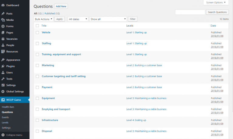This screenshot has height=139, width=233.
Task: Click the Global Settings gear icon
Action: [3, 92]
